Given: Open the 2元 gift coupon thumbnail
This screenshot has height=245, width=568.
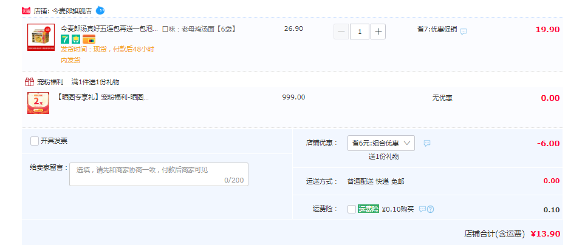Looking at the screenshot, I should click(x=38, y=103).
